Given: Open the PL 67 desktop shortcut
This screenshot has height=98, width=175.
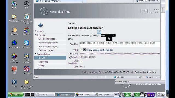Looking at the screenshot, I should [x=14, y=5].
